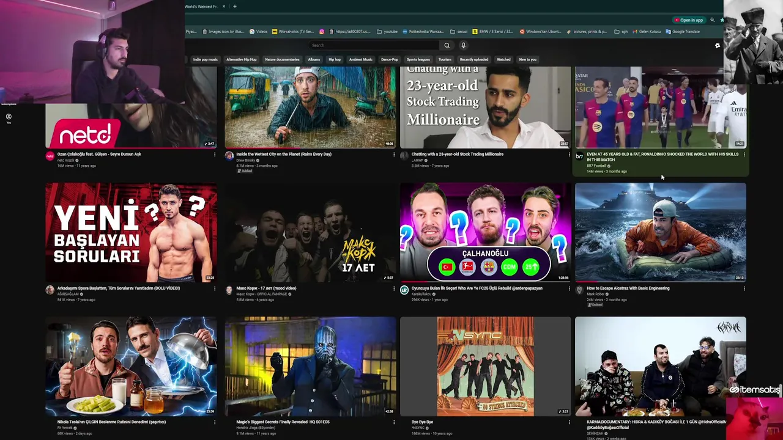The image size is (783, 440).
Task: Open options menu for Макс Корж 17 лет video
Action: (394, 288)
